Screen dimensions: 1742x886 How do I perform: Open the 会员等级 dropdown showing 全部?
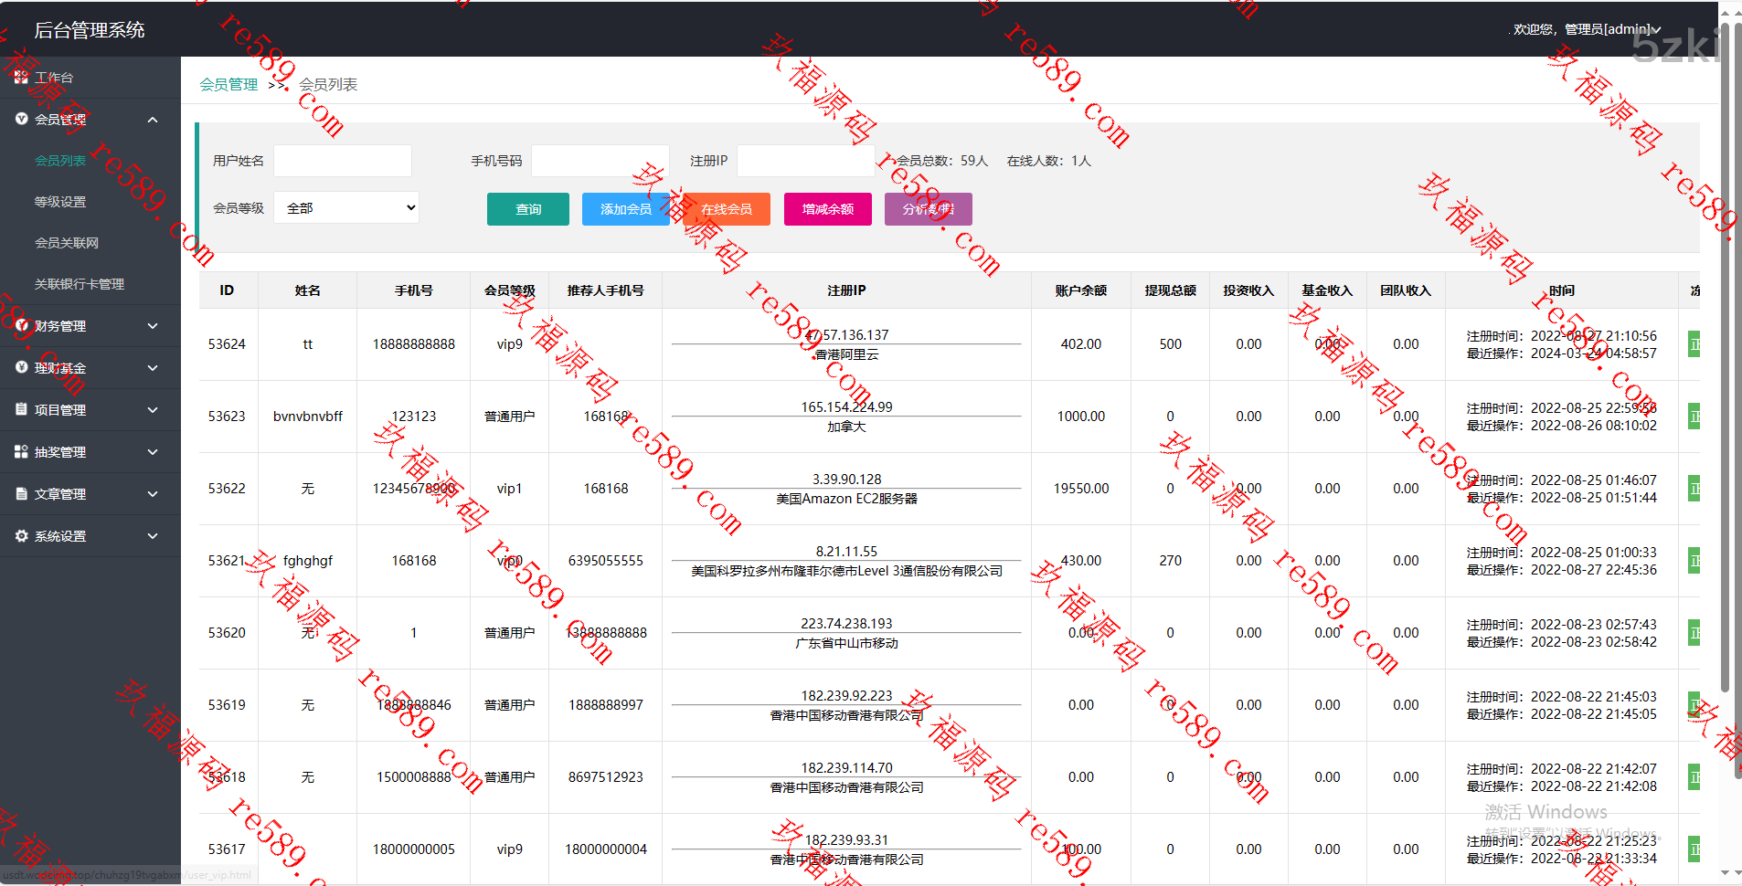[x=346, y=208]
